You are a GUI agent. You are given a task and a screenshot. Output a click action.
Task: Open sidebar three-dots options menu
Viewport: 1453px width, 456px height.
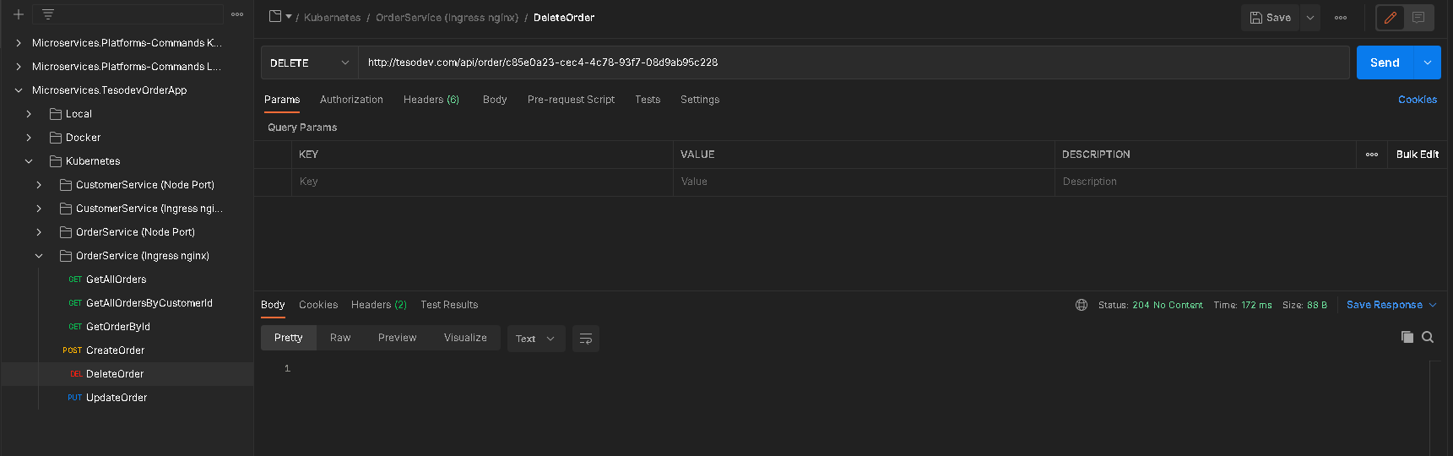237,14
